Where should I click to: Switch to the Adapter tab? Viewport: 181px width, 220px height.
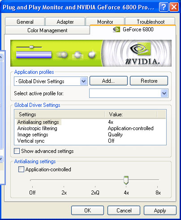click(65, 22)
